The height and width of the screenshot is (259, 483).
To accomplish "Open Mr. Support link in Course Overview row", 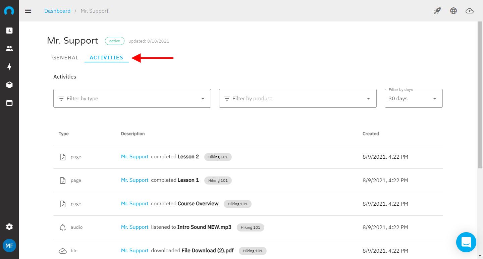I will tap(135, 204).
